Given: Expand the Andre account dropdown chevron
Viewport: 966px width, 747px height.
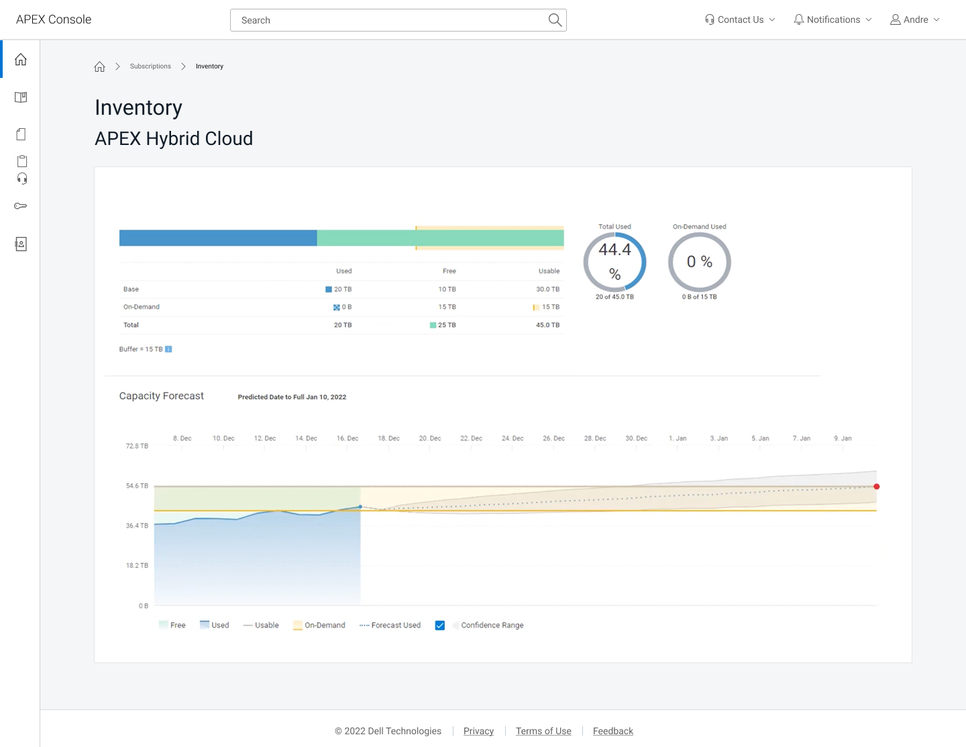Looking at the screenshot, I should coord(936,19).
